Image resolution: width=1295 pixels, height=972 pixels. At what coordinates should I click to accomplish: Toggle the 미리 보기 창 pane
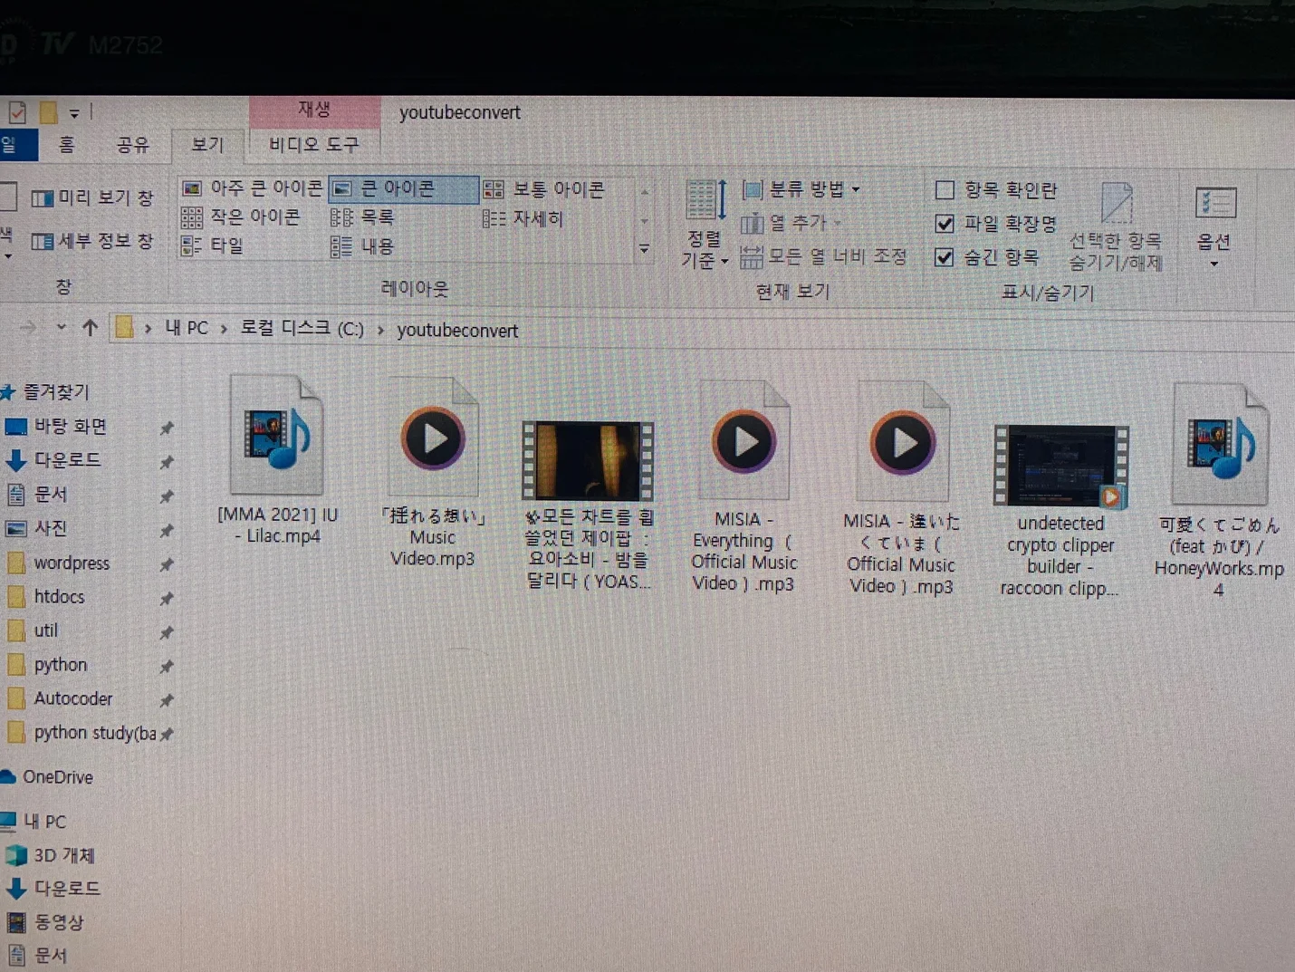click(92, 197)
